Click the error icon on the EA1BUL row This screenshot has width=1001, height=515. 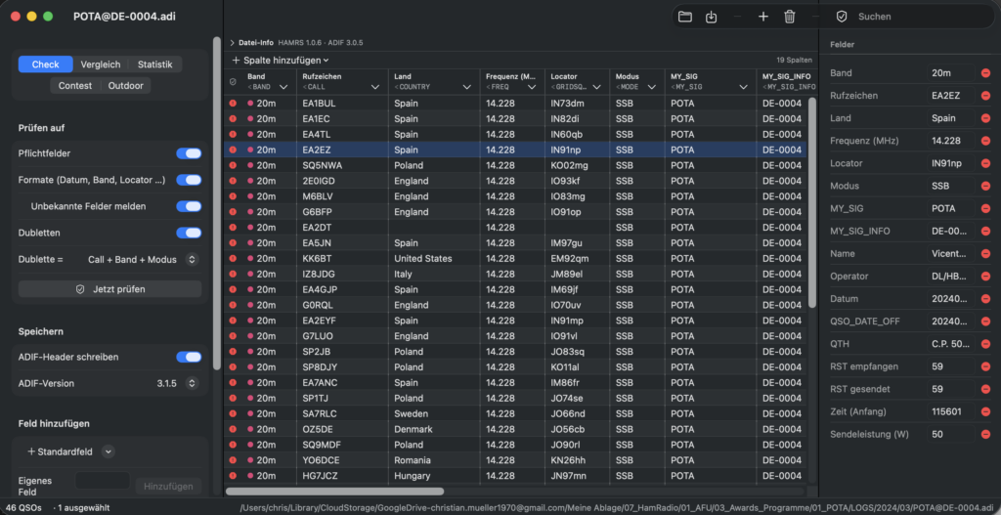click(x=233, y=103)
